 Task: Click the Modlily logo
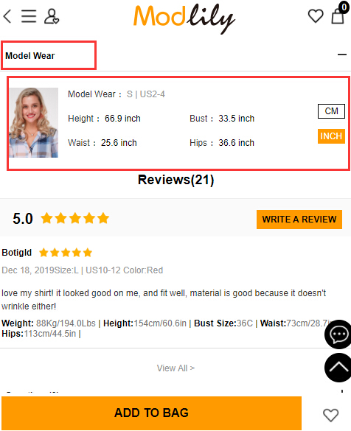click(184, 18)
